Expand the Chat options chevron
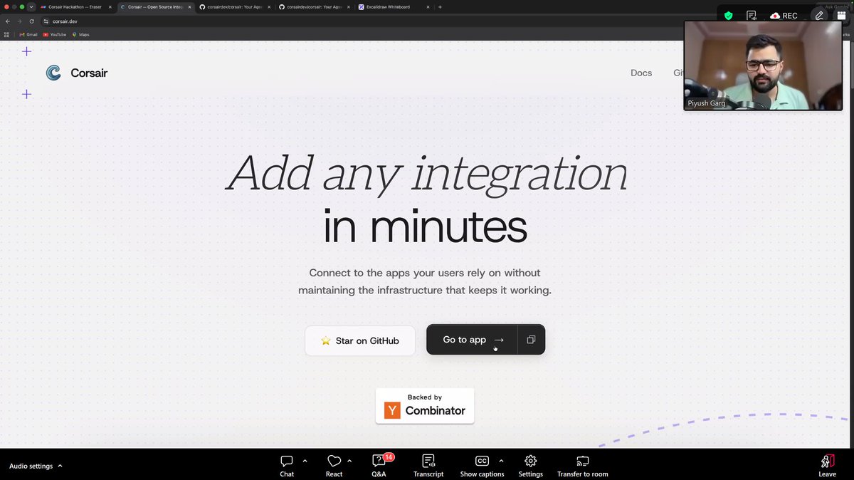Screen dimensions: 854x480 tap(305, 461)
